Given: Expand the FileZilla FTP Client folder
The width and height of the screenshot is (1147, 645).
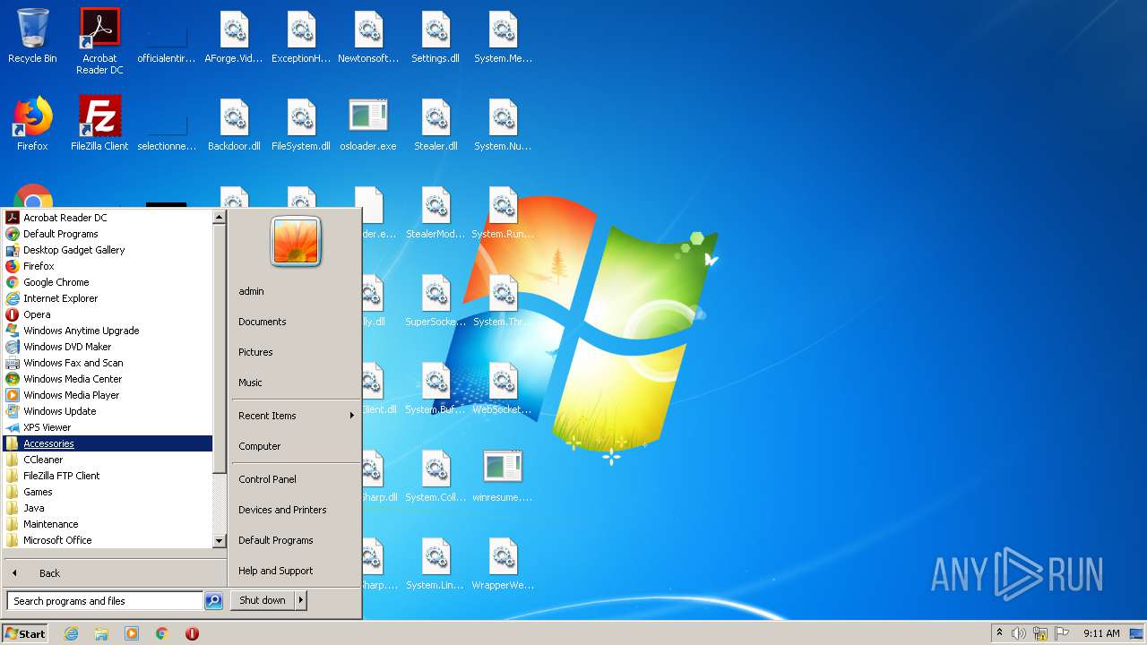Looking at the screenshot, I should (108, 476).
